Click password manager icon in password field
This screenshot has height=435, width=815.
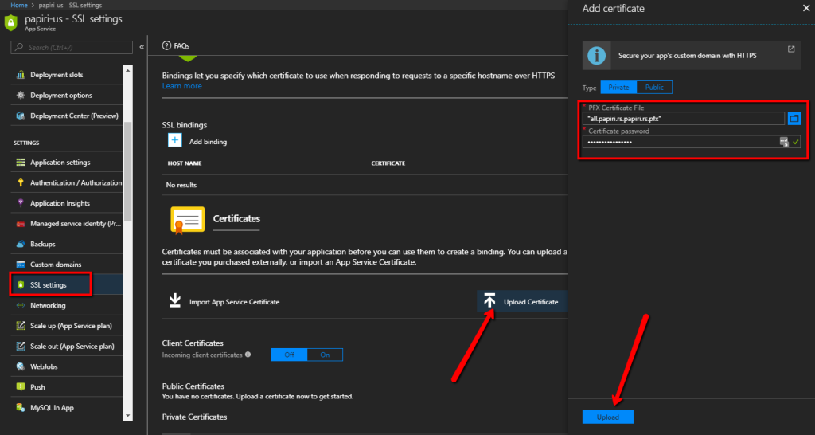coord(784,142)
